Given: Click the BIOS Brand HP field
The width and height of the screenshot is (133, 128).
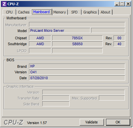Looking at the screenshot, I should point(77,66).
